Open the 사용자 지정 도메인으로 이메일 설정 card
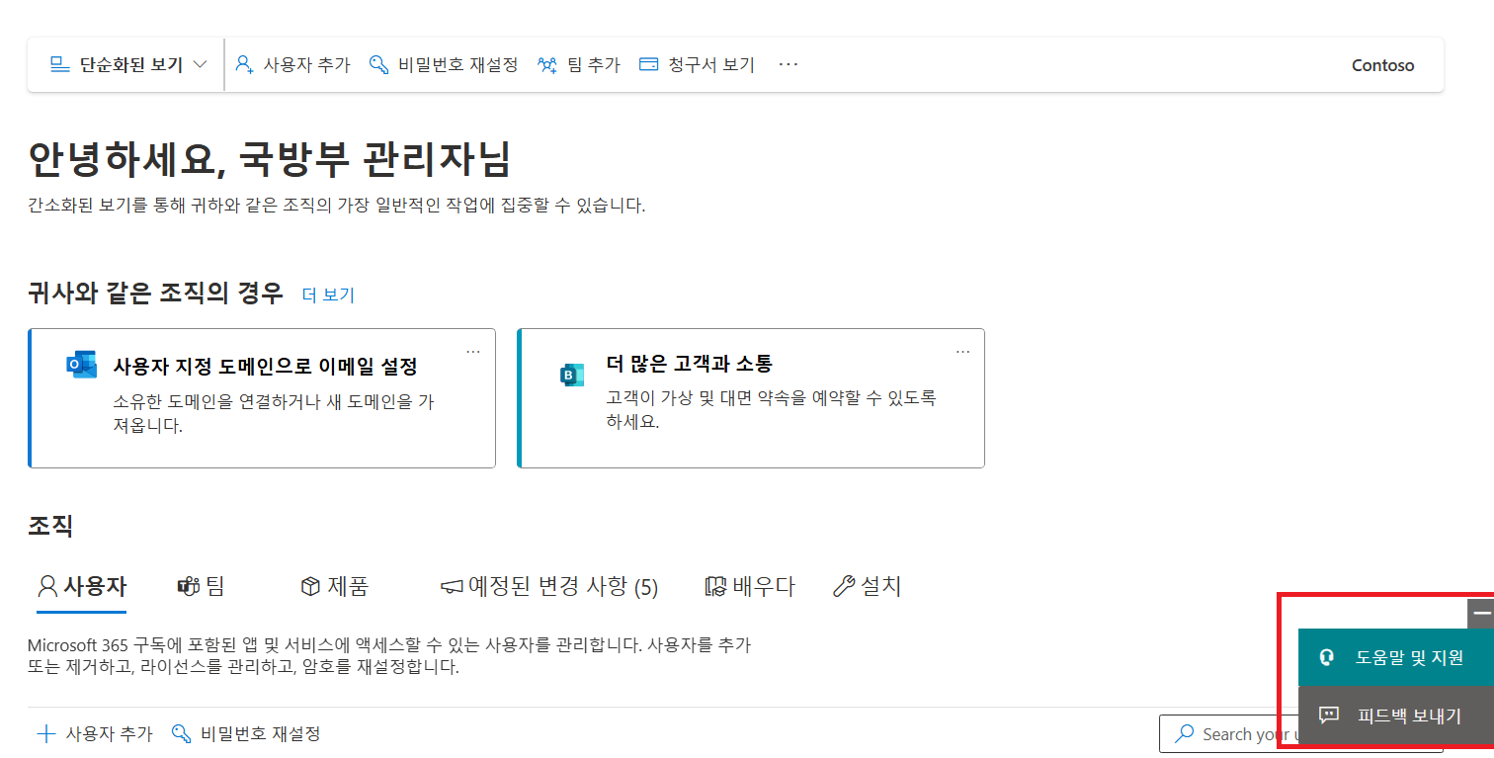 pyautogui.click(x=262, y=398)
